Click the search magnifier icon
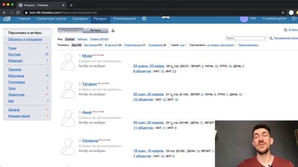298x167 pixels. pos(271,39)
